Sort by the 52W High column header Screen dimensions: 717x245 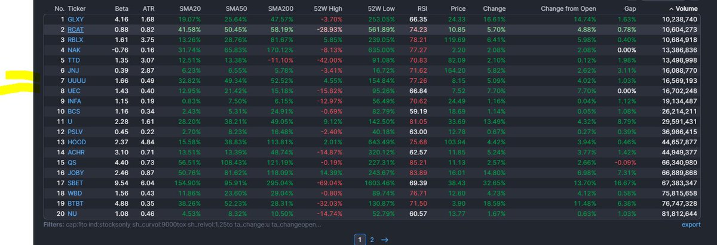(x=327, y=9)
